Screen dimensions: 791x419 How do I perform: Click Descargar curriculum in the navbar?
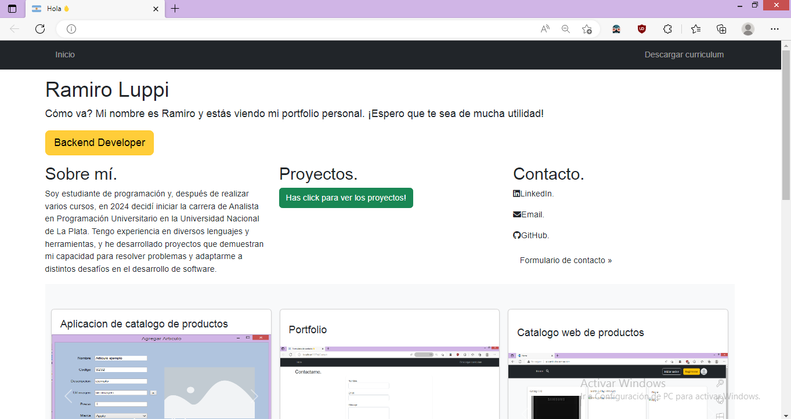pyautogui.click(x=684, y=54)
